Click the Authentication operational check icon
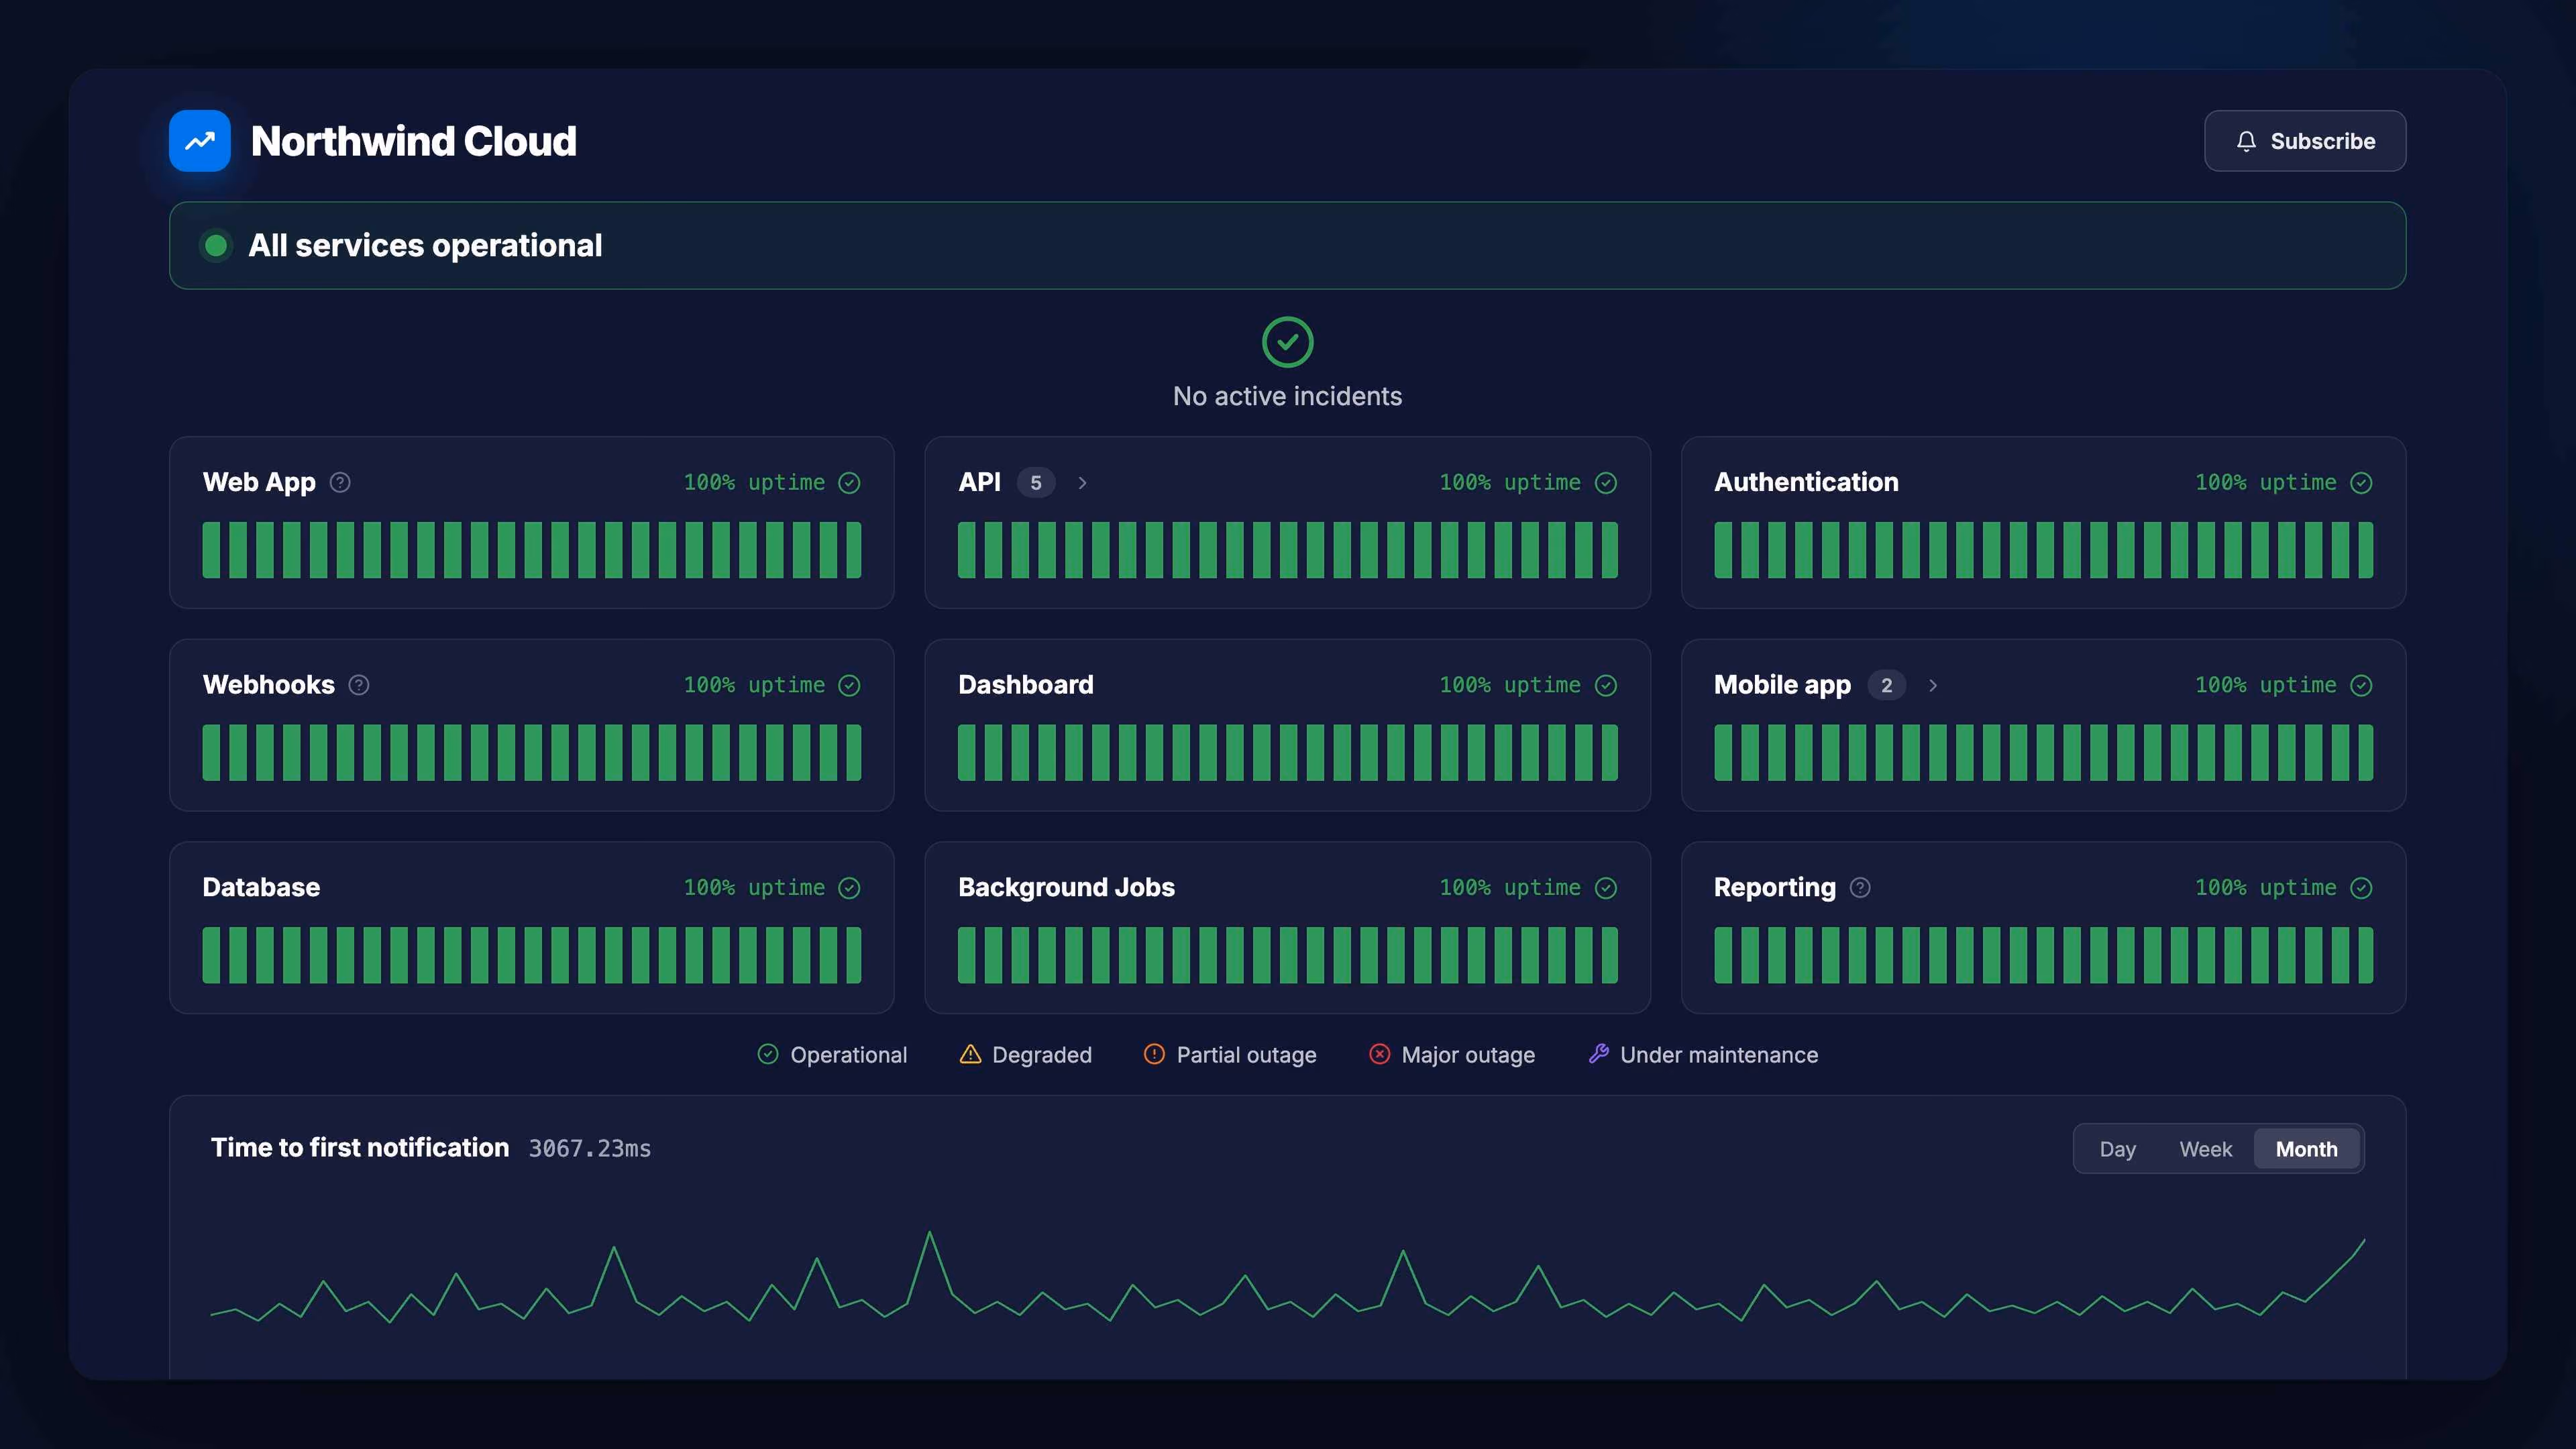 (x=2361, y=483)
